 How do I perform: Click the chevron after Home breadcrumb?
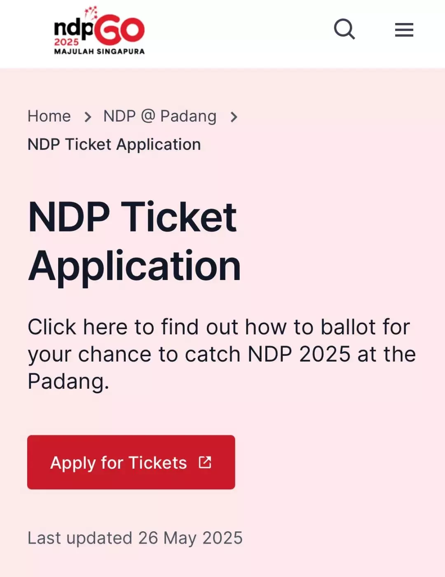pos(87,117)
